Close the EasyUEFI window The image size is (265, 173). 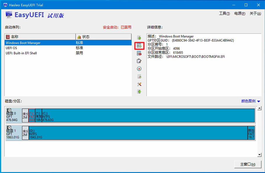click(x=258, y=5)
